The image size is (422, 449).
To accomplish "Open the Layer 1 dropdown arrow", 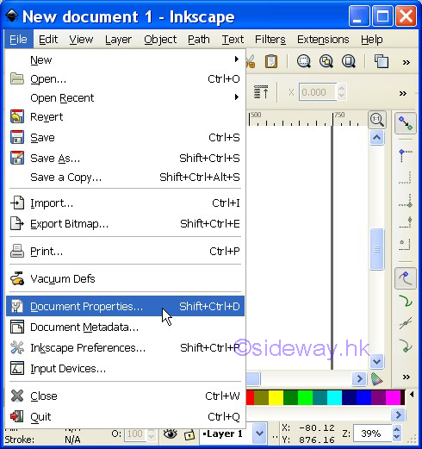I will pyautogui.click(x=259, y=433).
